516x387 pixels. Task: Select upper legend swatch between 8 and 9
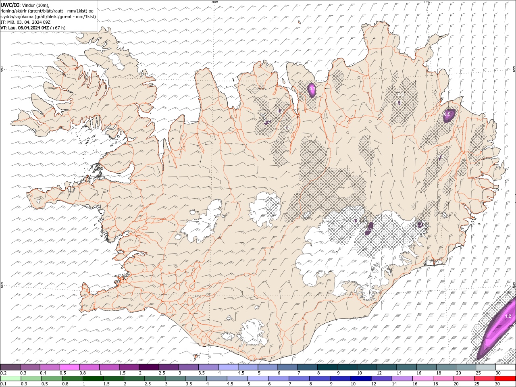[x=327, y=367]
